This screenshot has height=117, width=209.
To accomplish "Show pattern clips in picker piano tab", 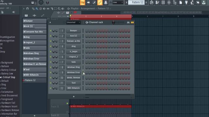I will (26, 16).
